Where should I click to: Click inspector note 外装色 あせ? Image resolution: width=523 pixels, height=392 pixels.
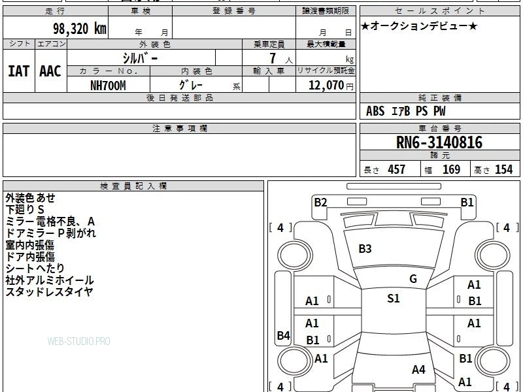pos(30,198)
